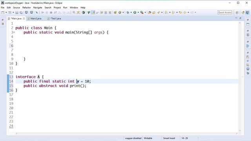Viewport: 251px width, 141px height.
Task: Open the minimized Console view icon
Action: (248, 69)
